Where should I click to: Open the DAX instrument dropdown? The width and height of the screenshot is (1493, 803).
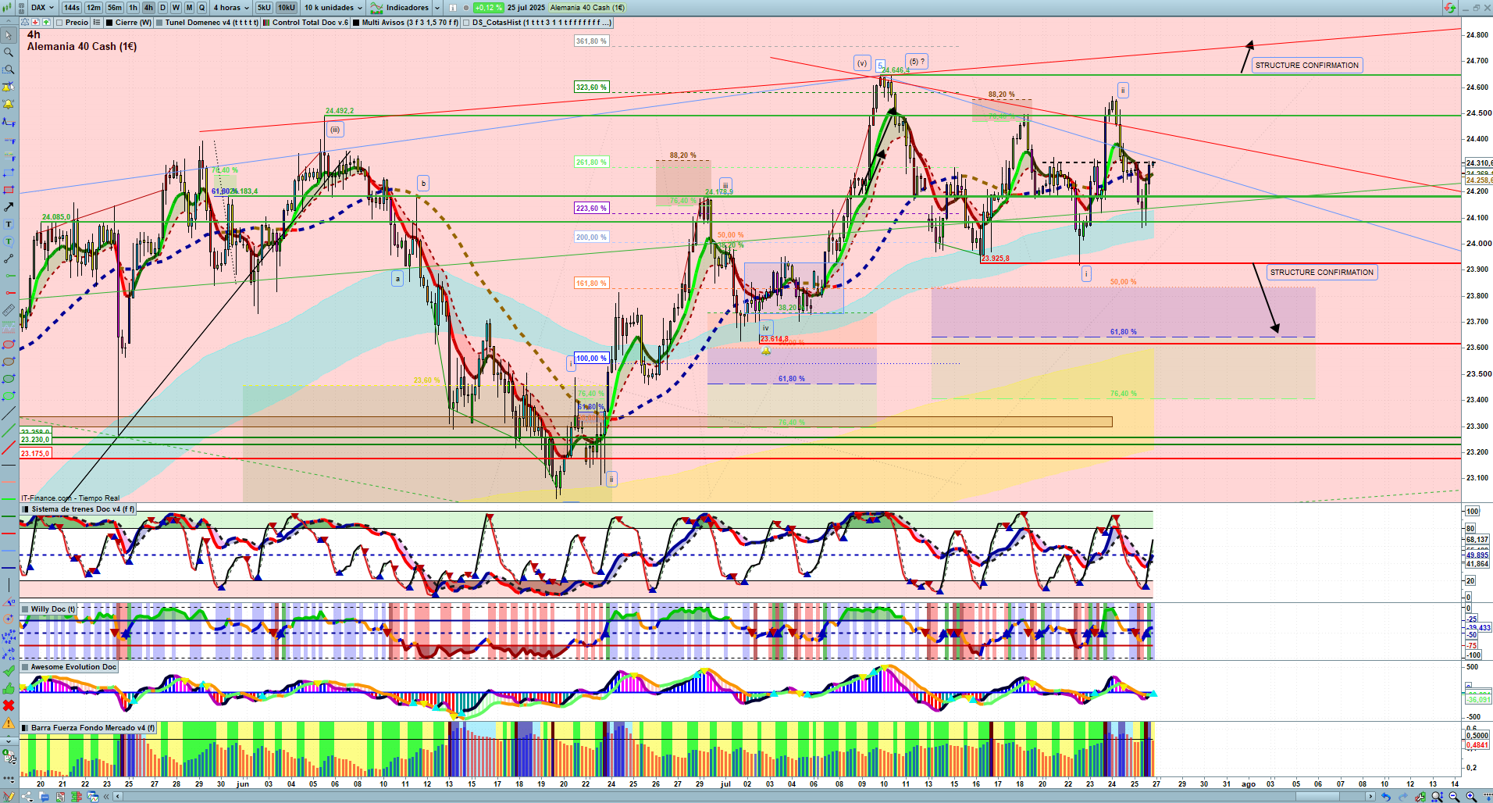pyautogui.click(x=42, y=8)
